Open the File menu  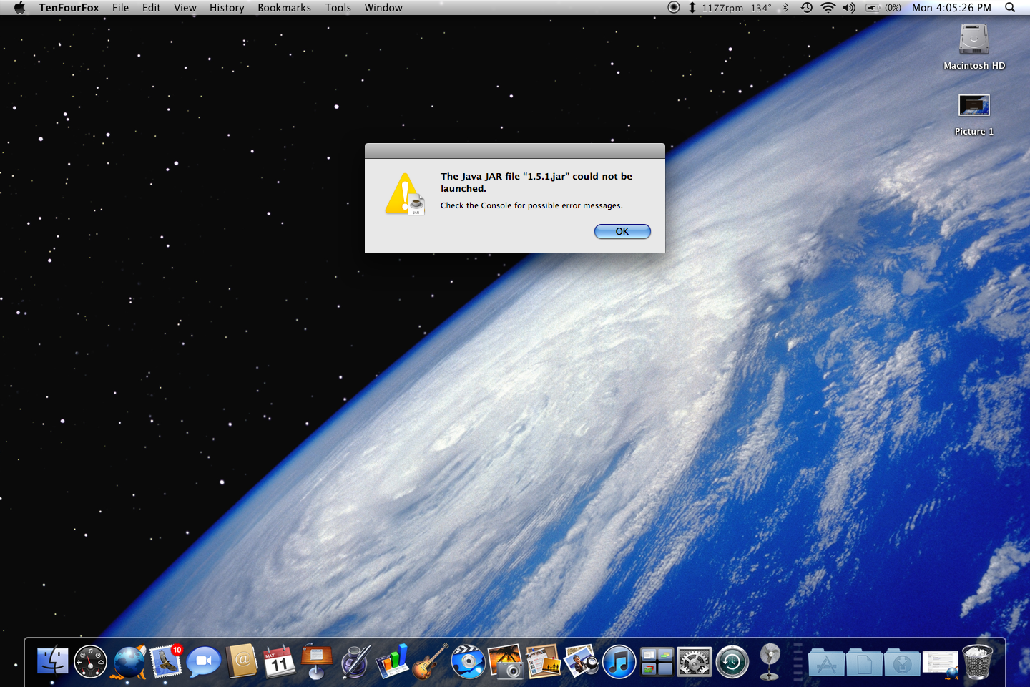[x=120, y=7]
